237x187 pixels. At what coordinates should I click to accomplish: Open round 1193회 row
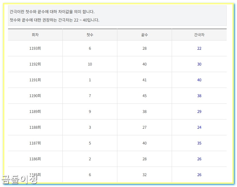[35, 48]
